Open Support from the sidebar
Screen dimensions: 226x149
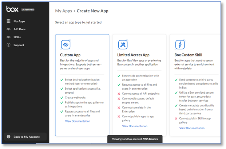click(x=19, y=45)
